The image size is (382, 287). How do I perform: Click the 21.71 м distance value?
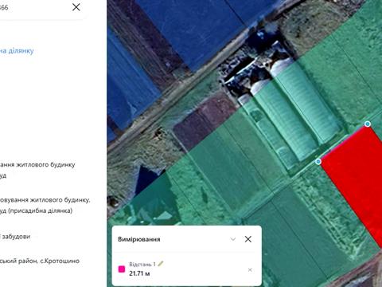point(139,273)
